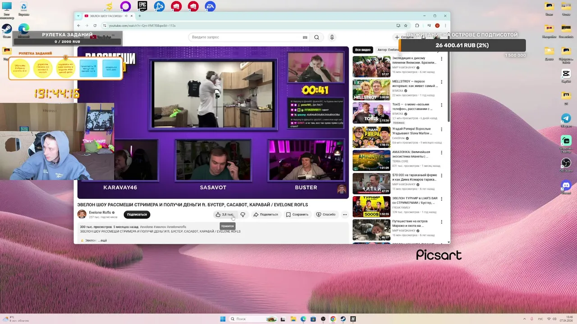This screenshot has height=324, width=577.
Task: Open menu for Угадай Рэпера video
Action: pos(441,130)
